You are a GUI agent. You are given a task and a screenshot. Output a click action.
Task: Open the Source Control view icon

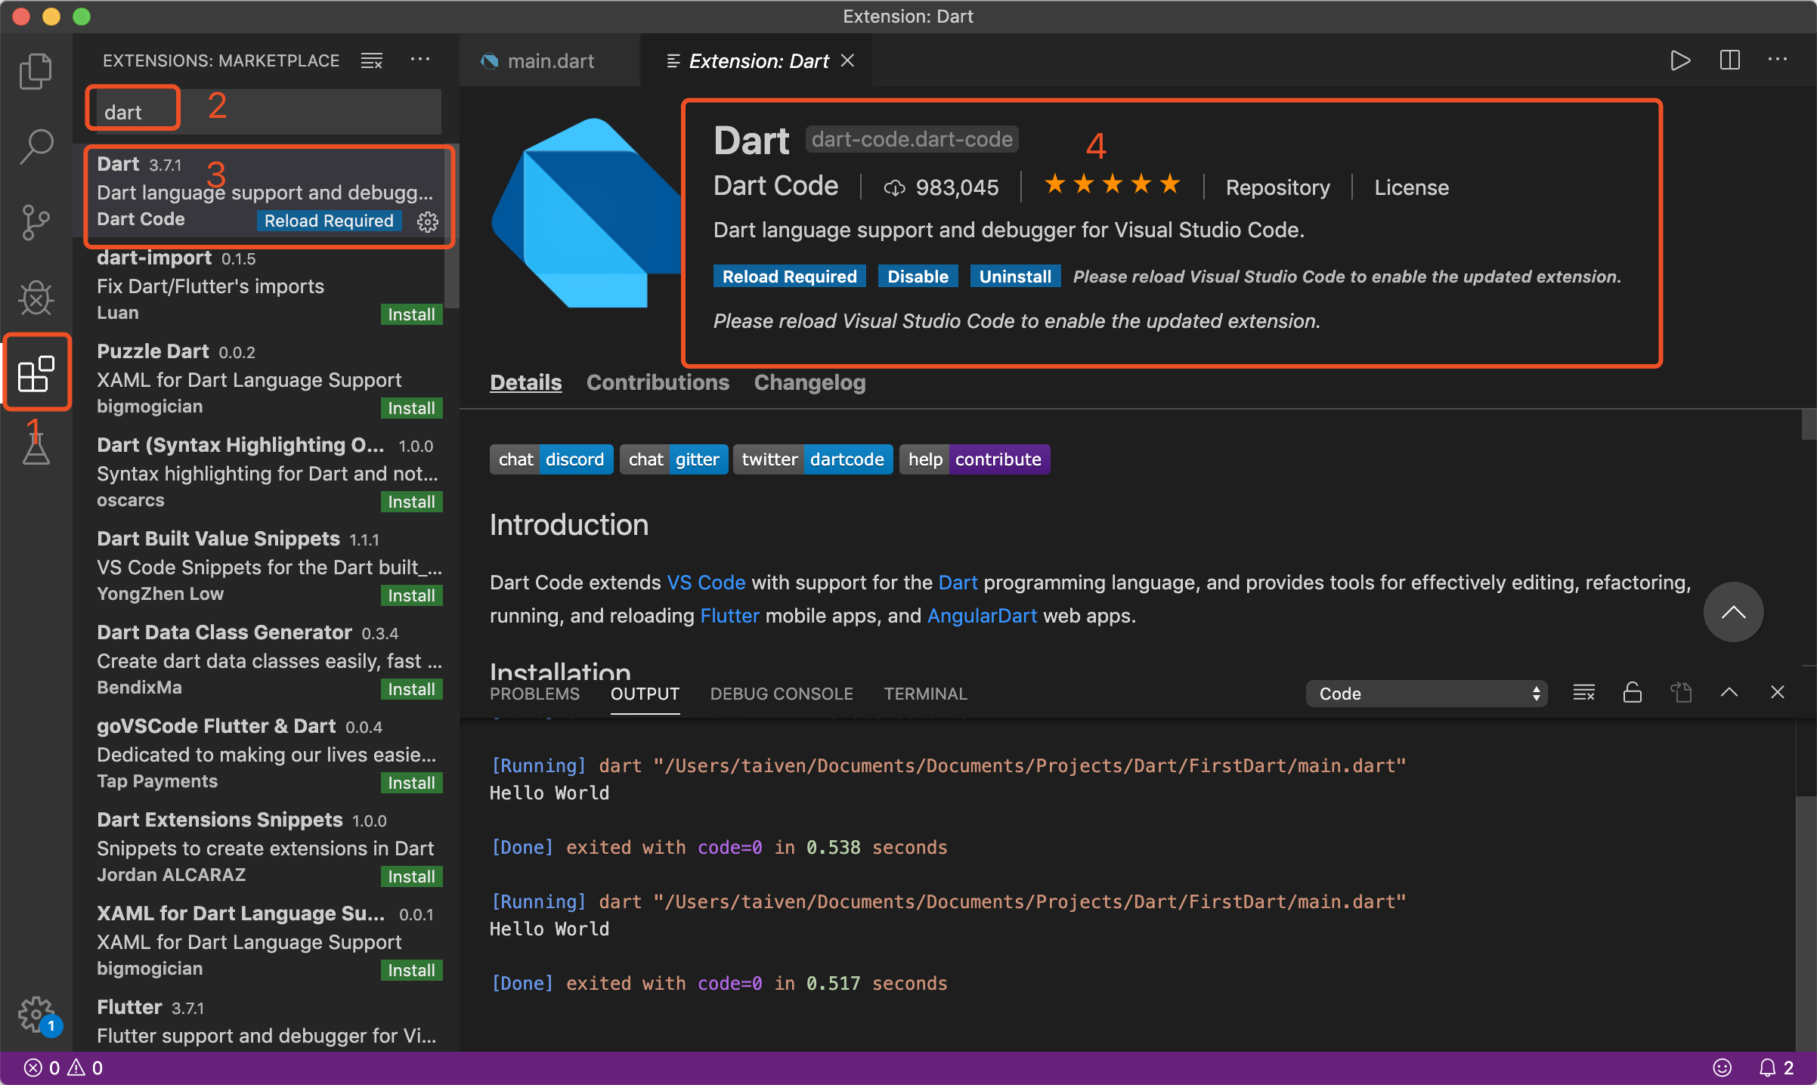[x=36, y=223]
